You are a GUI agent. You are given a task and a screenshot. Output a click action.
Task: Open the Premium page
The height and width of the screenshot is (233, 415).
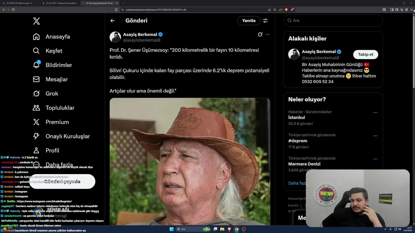tap(51, 122)
